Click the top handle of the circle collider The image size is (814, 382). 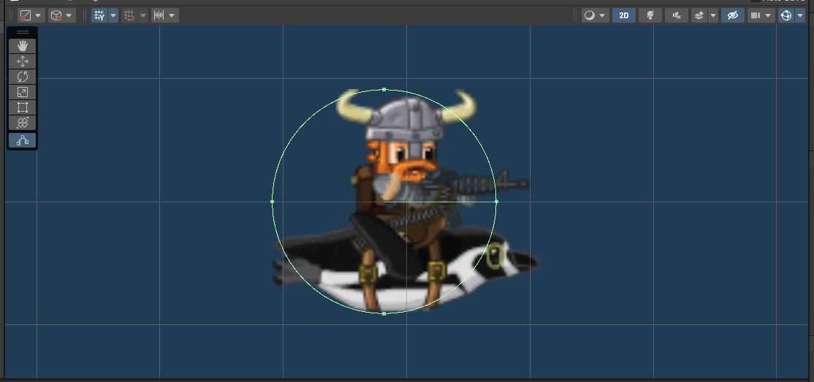(384, 90)
